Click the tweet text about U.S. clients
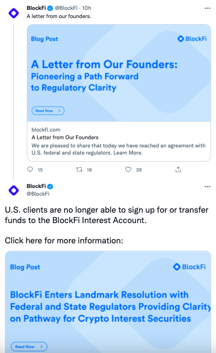 107,215
